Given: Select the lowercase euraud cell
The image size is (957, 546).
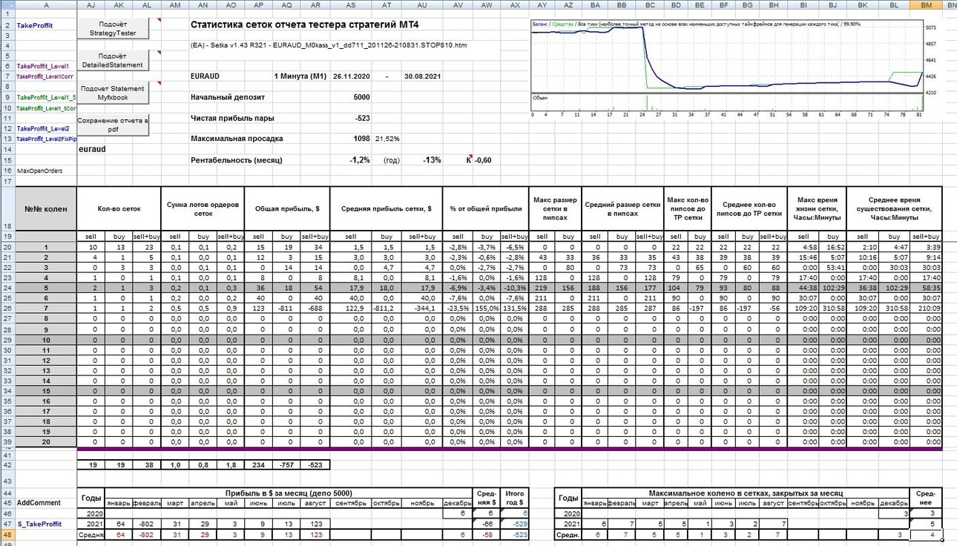Looking at the screenshot, I should tap(93, 149).
